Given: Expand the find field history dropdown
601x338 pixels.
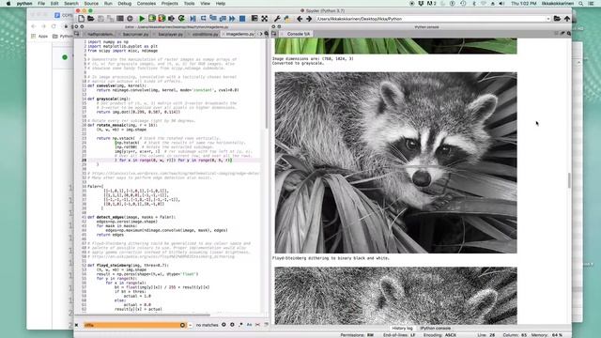Looking at the screenshot, I should point(190,325).
